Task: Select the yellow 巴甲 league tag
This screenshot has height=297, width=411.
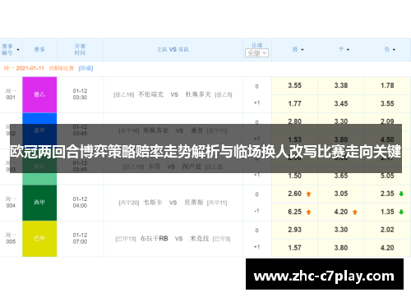Action: click(39, 239)
